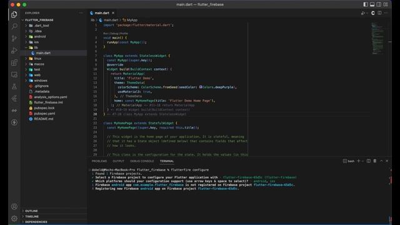Close the terminal panel
This screenshot has width=400, height=225.
click(x=387, y=161)
